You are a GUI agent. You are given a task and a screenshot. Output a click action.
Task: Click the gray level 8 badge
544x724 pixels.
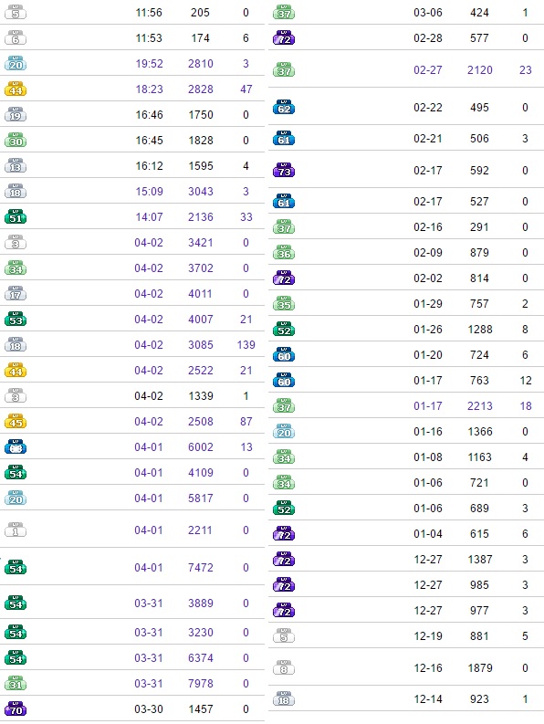point(284,667)
